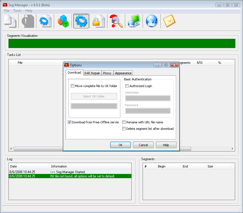Click the Tasks List left scroll arrow
This screenshot has height=213, width=243.
click(x=11, y=149)
